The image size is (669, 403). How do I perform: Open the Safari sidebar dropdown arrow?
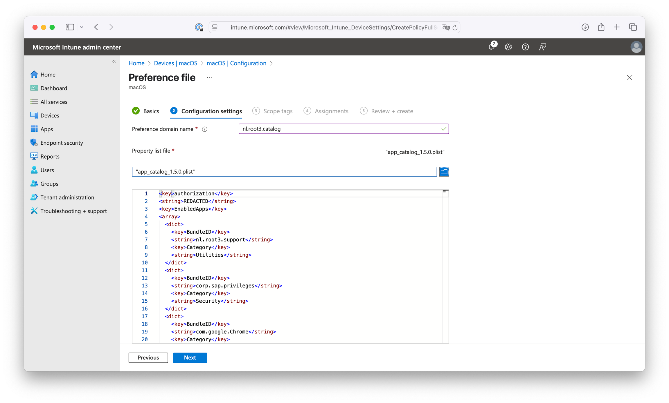(x=82, y=27)
